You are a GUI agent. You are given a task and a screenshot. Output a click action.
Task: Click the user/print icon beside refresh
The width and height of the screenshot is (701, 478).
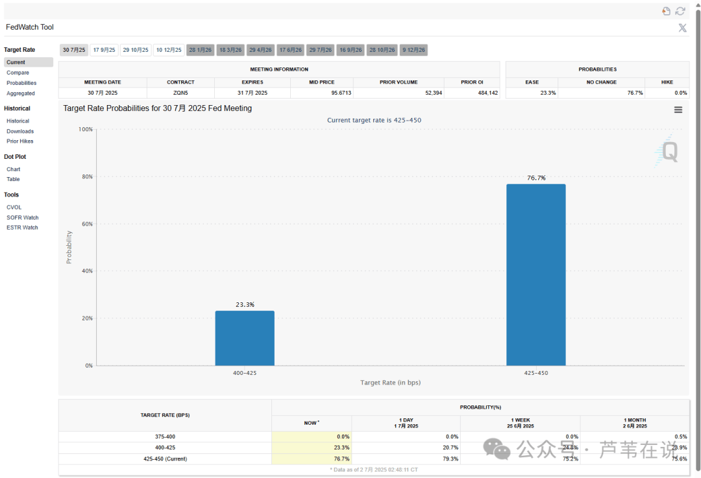(666, 11)
